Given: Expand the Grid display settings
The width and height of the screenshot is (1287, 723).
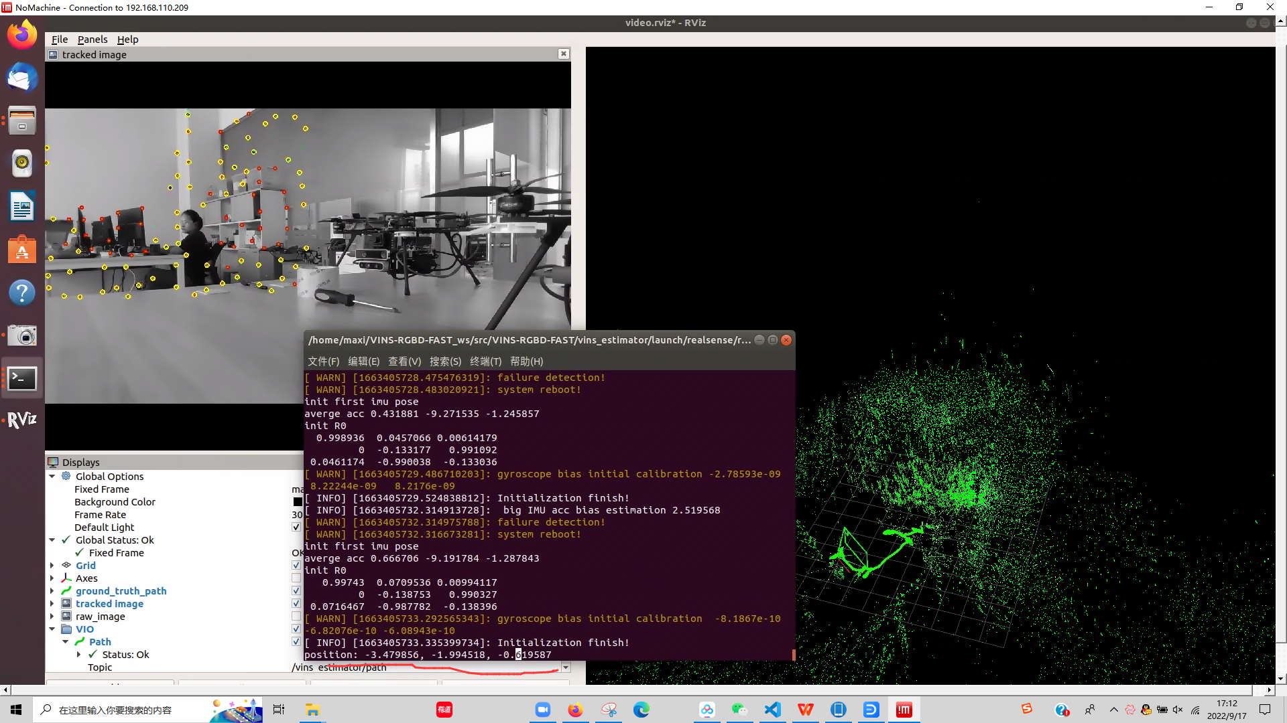Looking at the screenshot, I should click(x=52, y=565).
